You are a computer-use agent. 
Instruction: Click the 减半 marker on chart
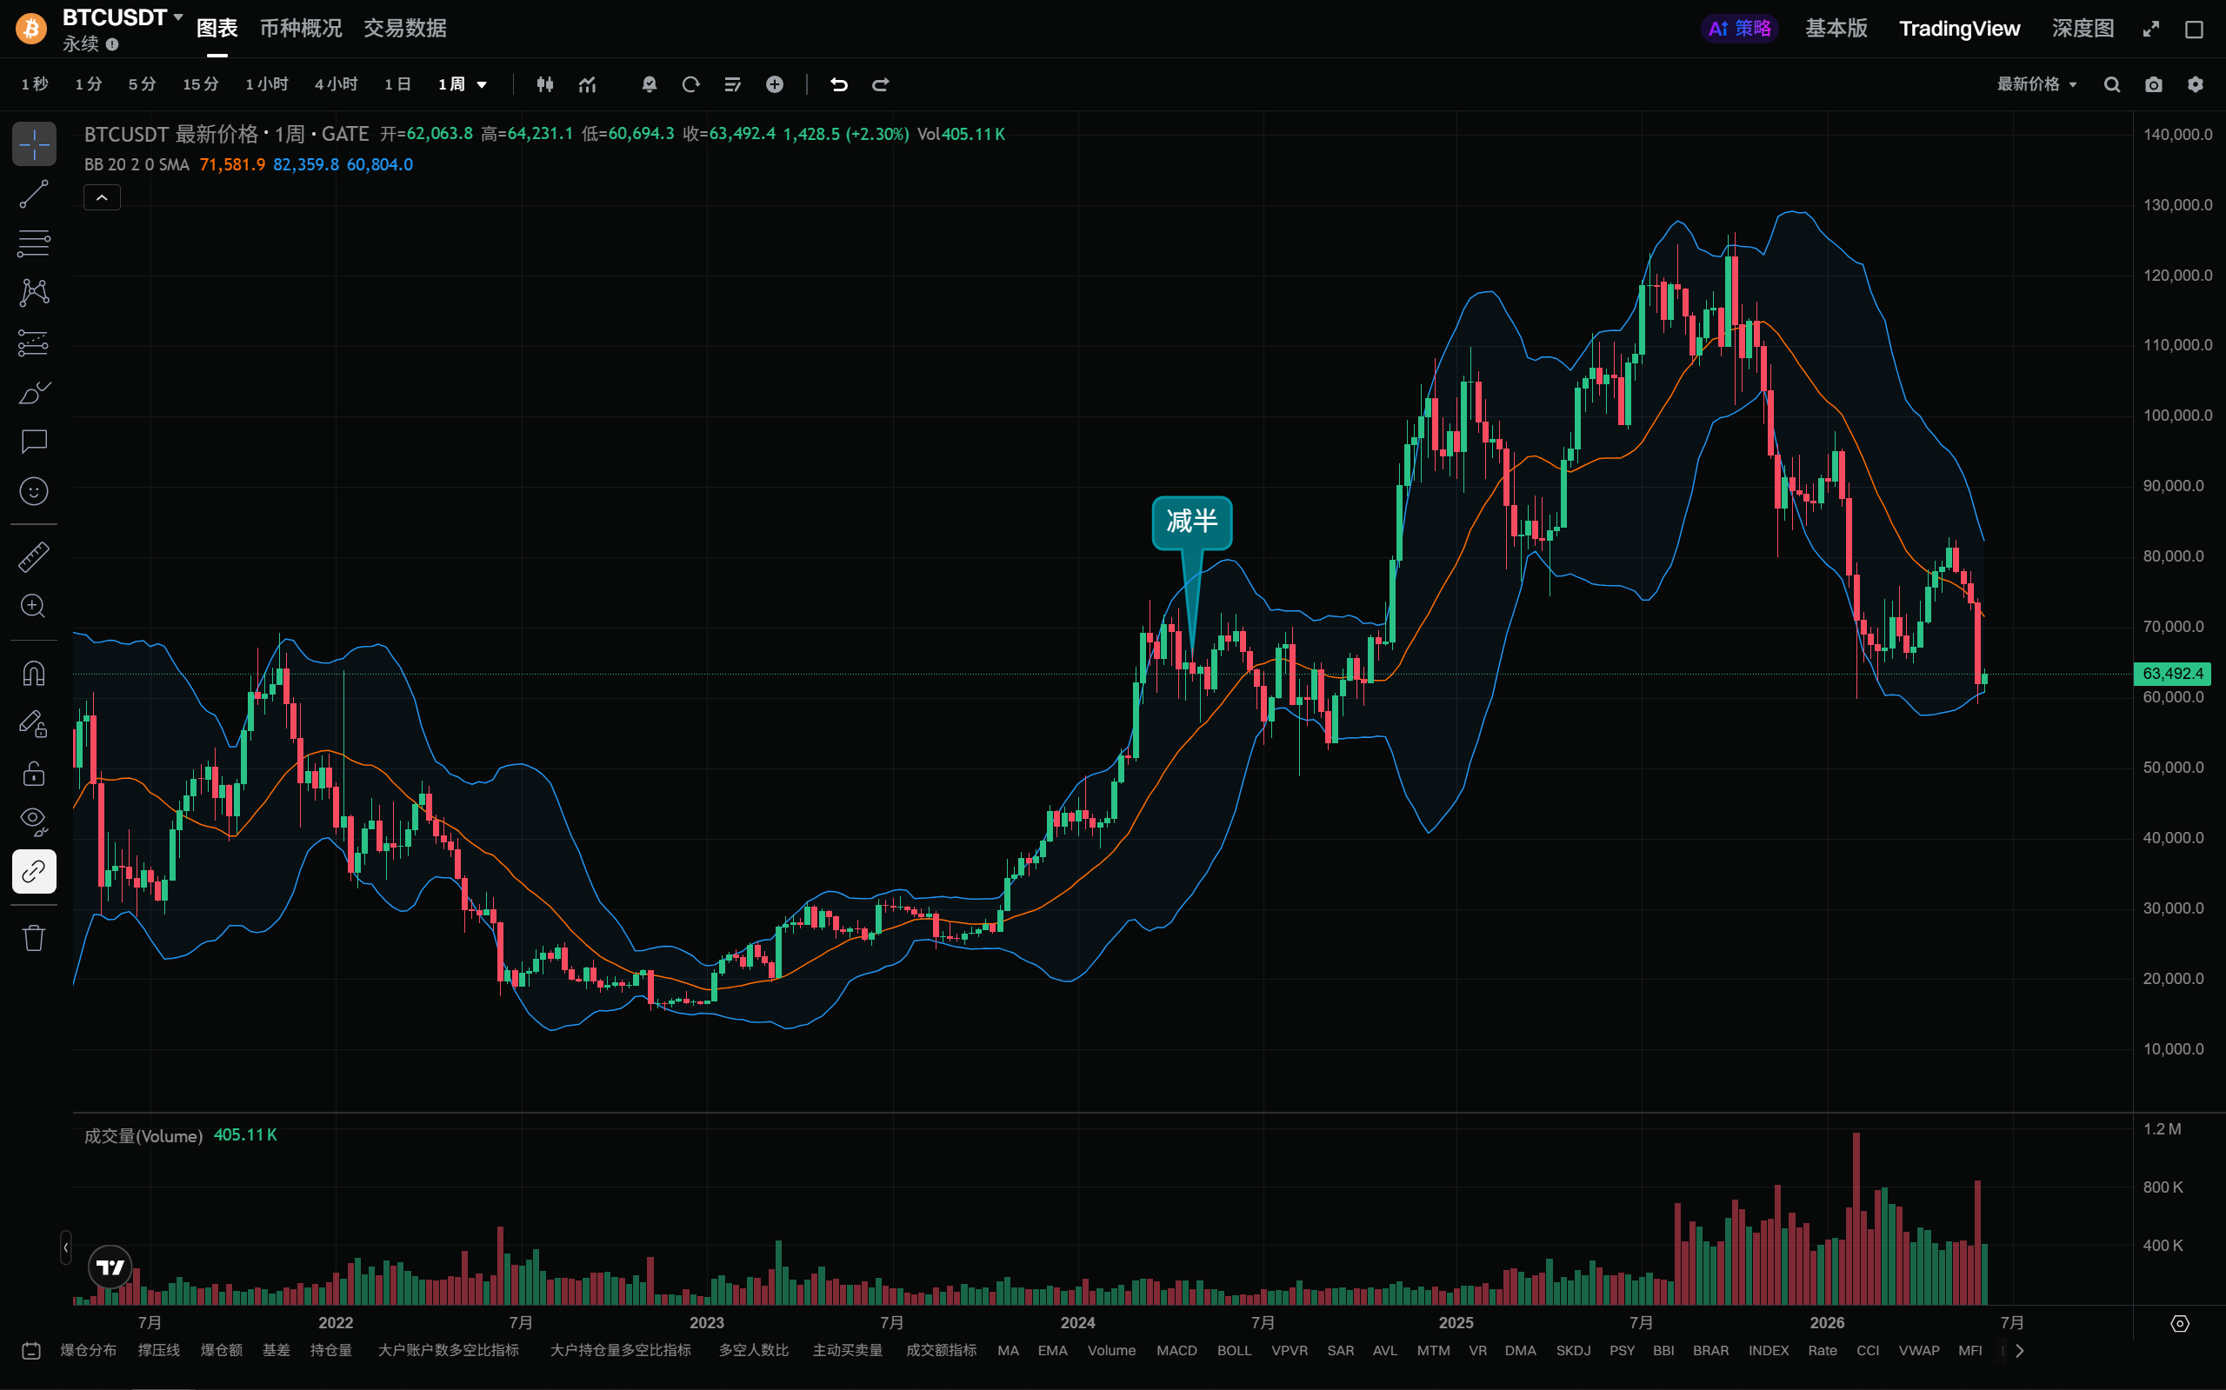click(1191, 522)
